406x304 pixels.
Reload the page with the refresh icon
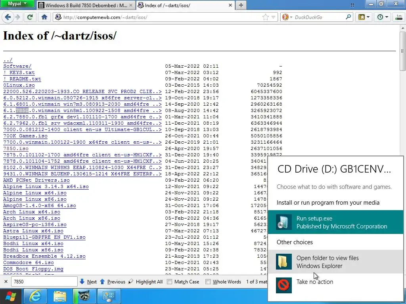tap(30, 17)
